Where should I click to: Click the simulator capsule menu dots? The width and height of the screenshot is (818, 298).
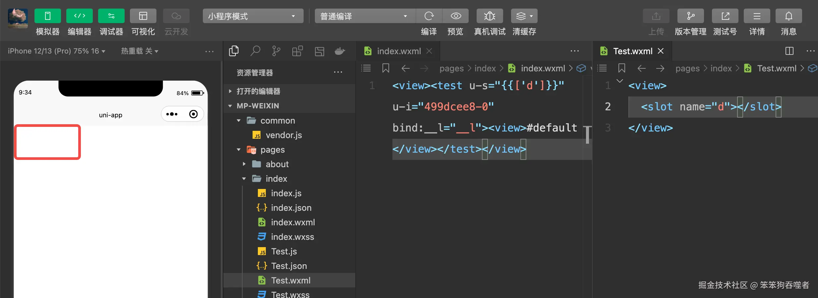pos(172,114)
